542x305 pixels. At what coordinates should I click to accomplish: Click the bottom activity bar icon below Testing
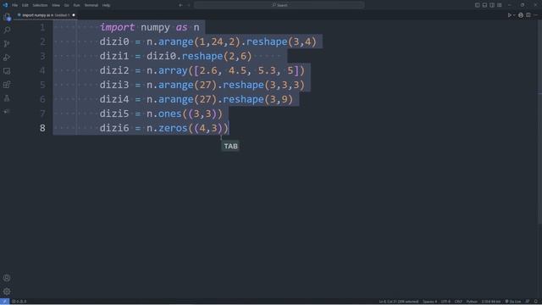[x=7, y=112]
